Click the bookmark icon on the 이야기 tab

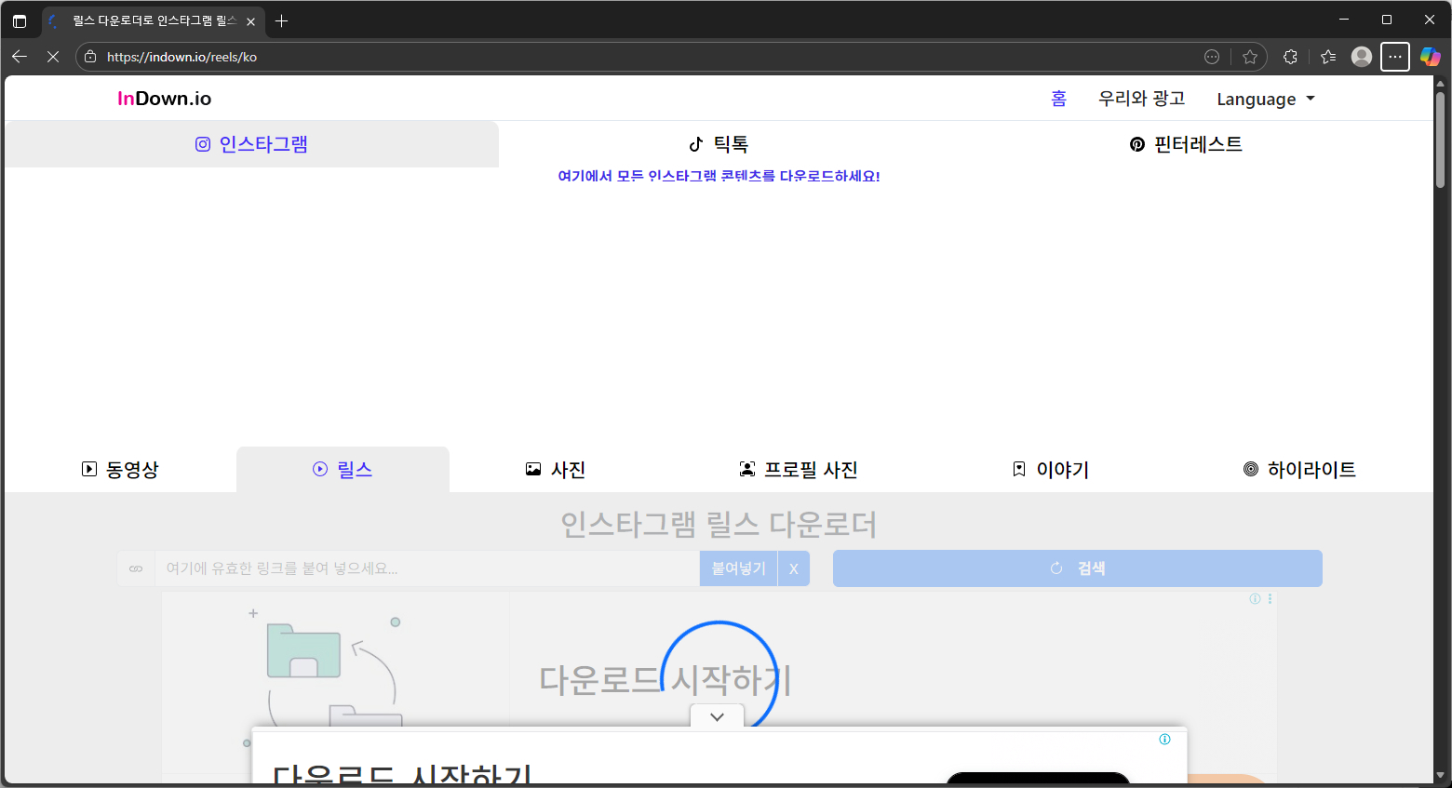[x=1018, y=469]
